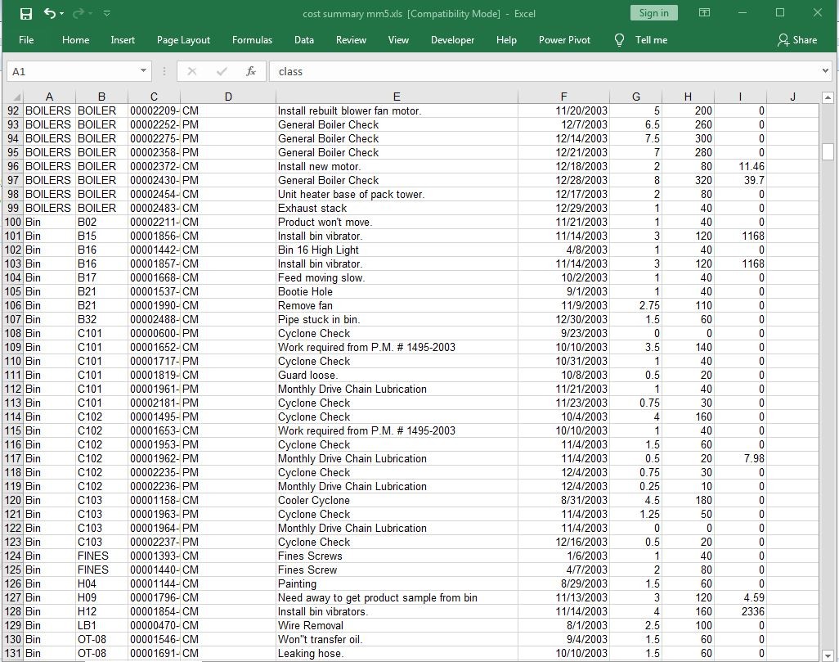
Task: Switch to the Data ribbon tab
Action: coord(303,39)
